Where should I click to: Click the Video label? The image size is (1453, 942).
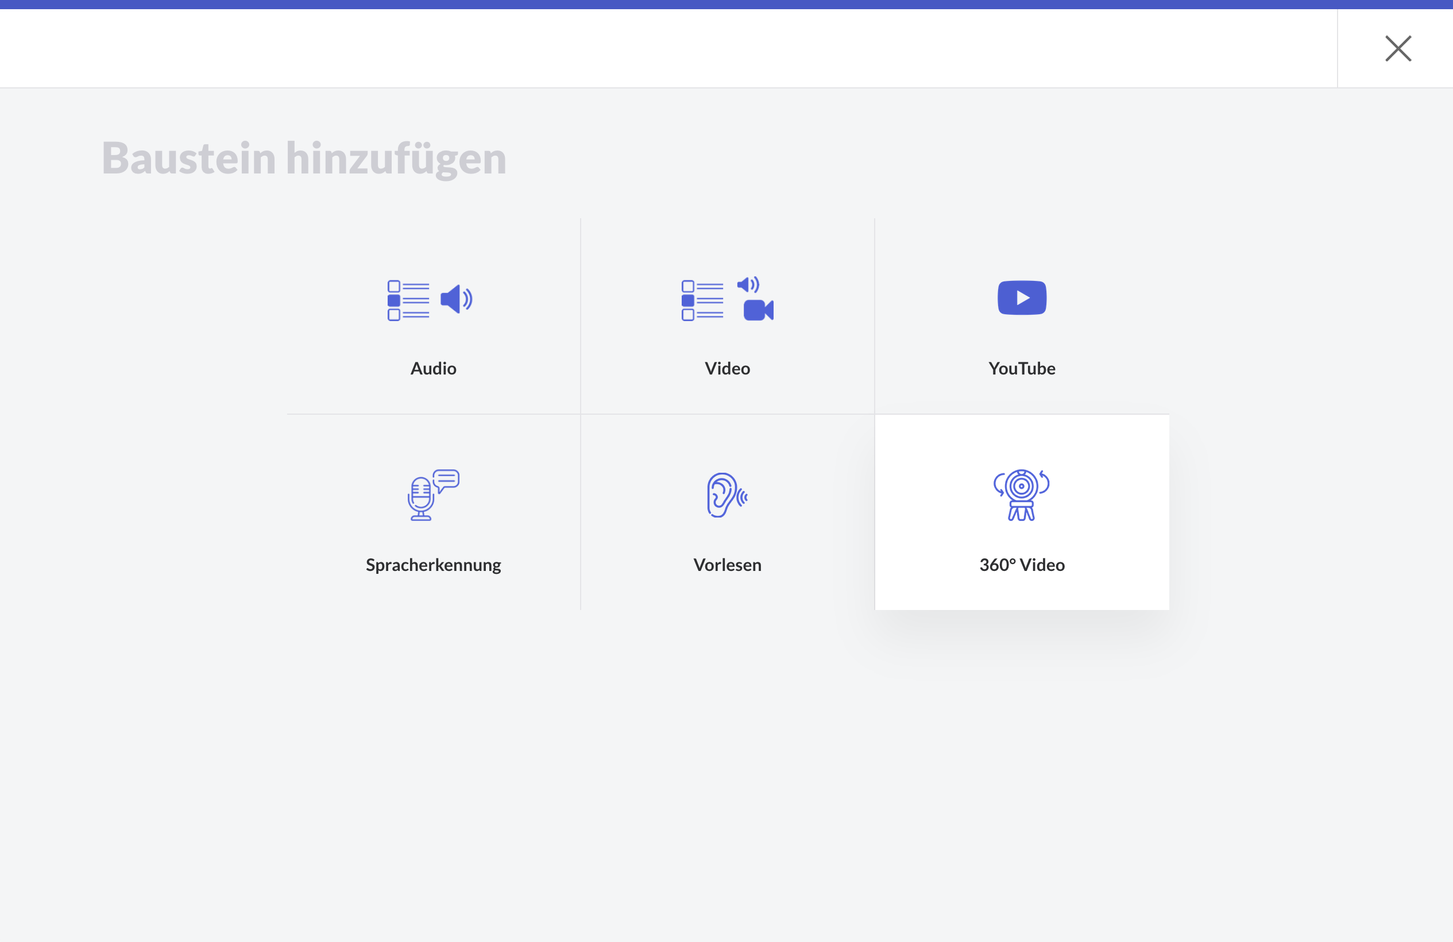(727, 369)
